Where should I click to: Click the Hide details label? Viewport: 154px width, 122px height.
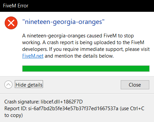[29, 85]
